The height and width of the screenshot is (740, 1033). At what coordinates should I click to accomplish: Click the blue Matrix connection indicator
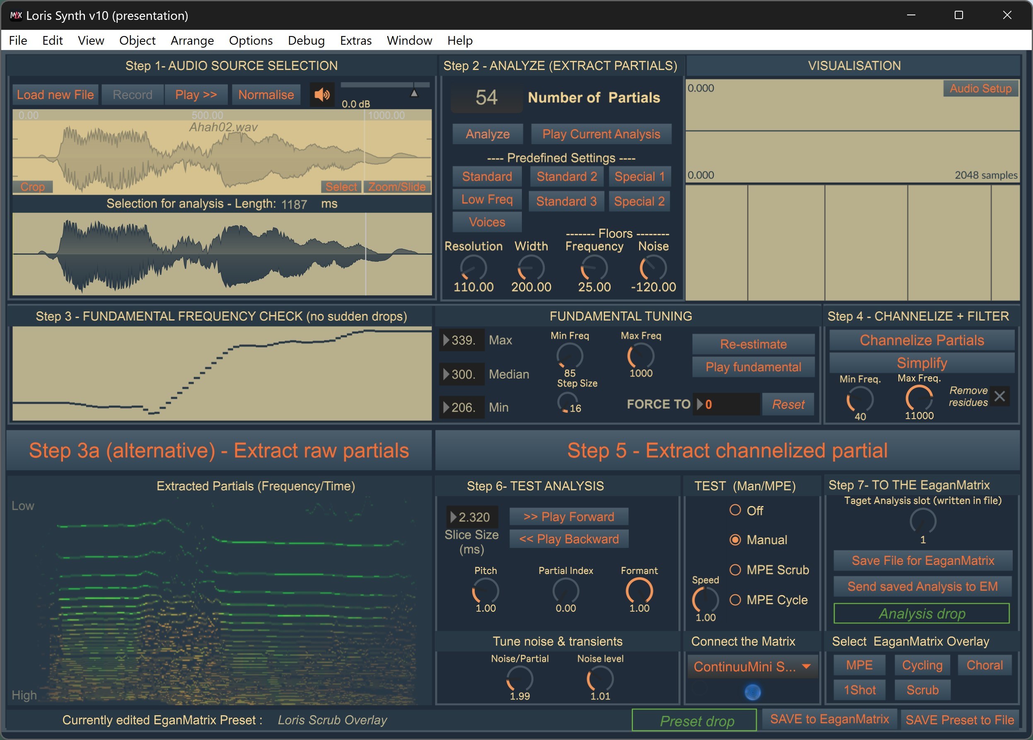coord(752,692)
